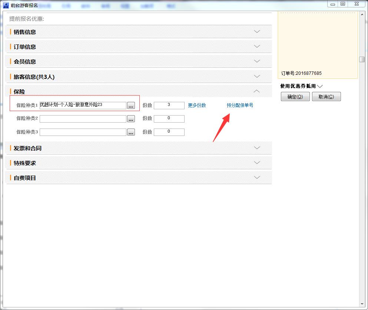Open browse button for 保险种类2

(131, 119)
